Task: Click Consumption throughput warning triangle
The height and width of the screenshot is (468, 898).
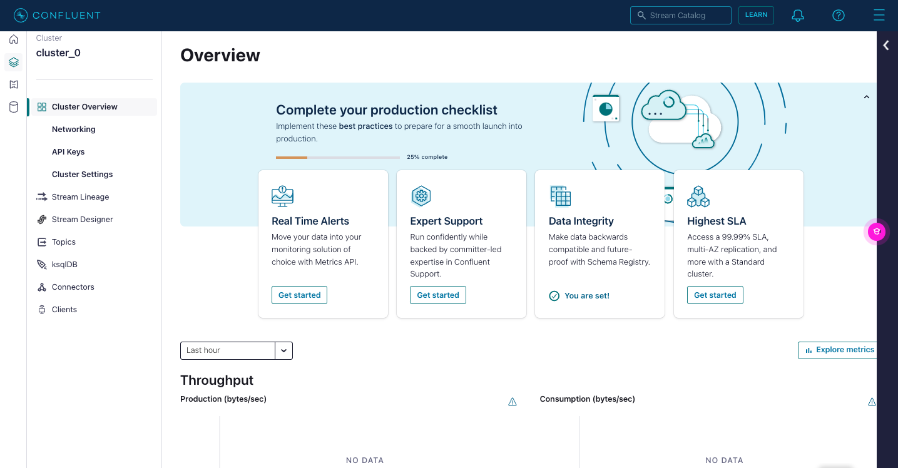Action: click(x=872, y=402)
